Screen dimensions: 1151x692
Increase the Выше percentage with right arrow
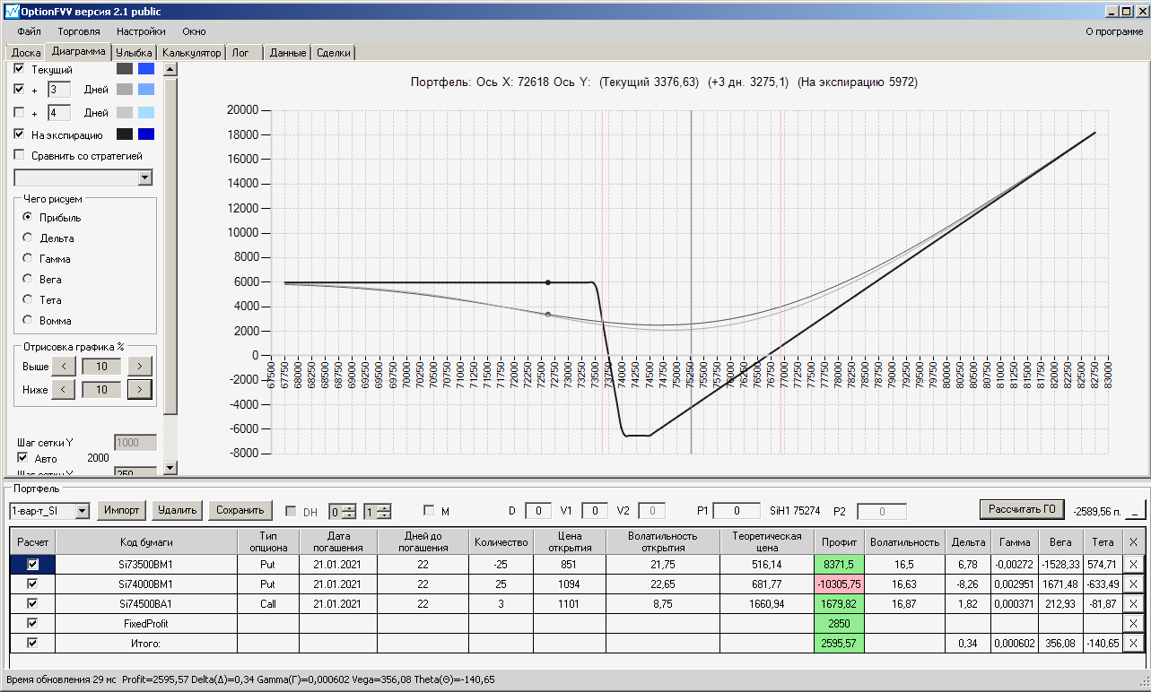pos(140,366)
